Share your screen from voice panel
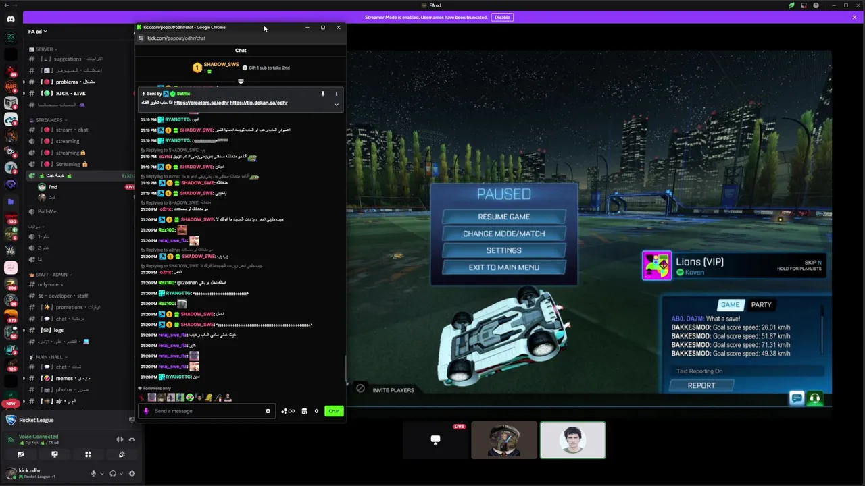 click(55, 454)
